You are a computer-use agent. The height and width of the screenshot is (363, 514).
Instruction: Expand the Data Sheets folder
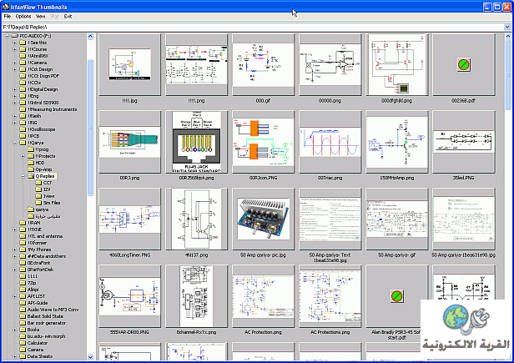[x=15, y=356]
